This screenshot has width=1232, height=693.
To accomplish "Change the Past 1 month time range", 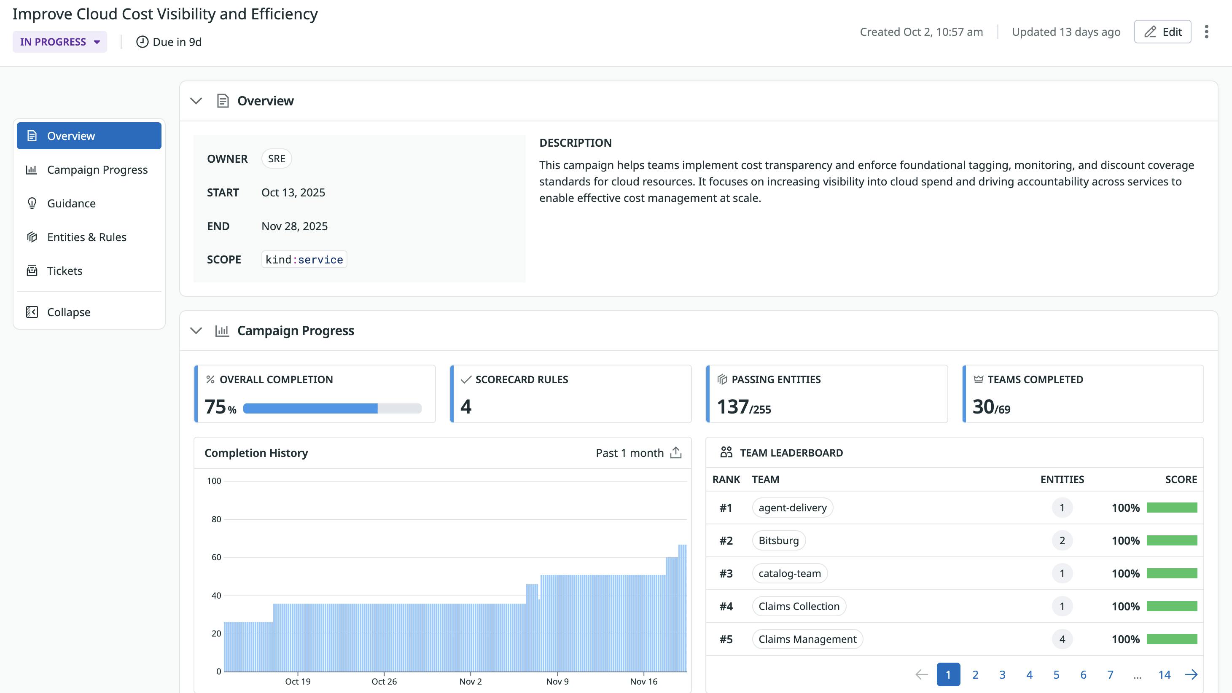I will pos(629,452).
